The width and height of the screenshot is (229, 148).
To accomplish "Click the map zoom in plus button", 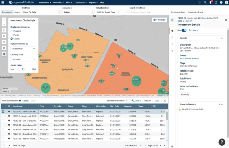I will pos(4,20).
